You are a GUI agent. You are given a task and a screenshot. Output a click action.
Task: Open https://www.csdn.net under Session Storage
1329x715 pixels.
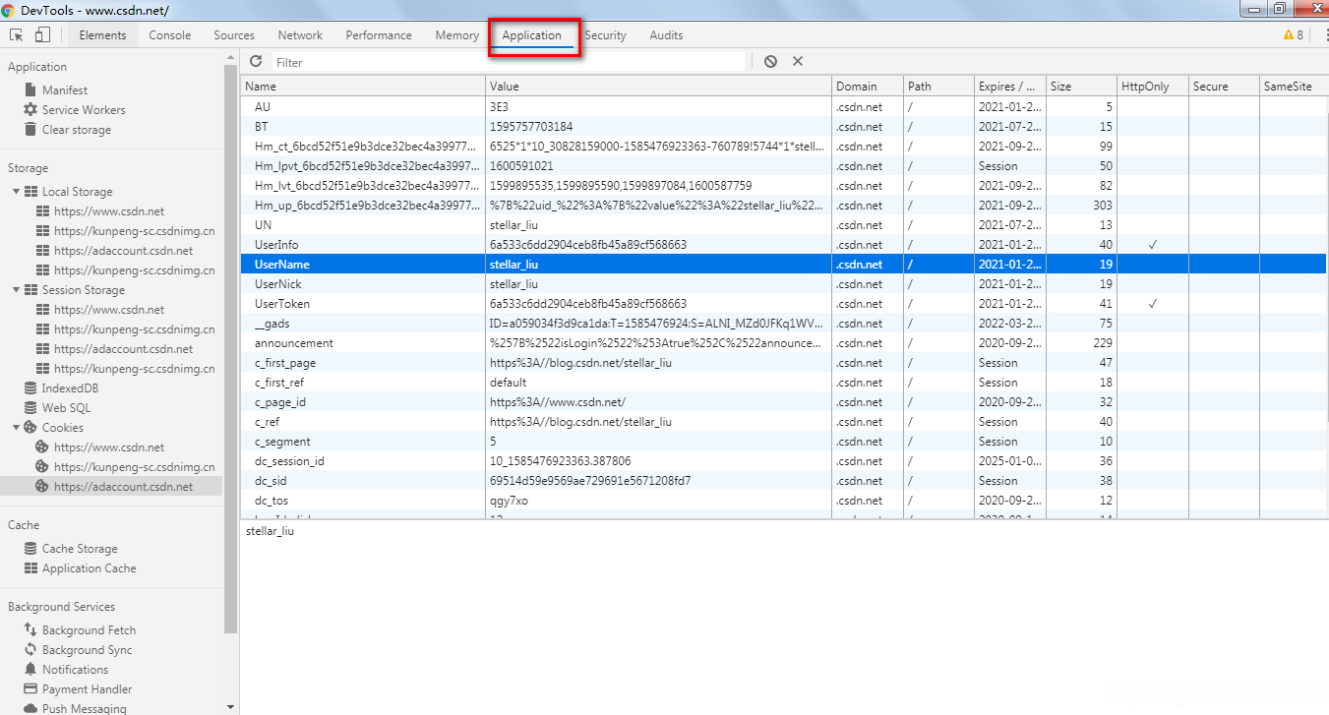[109, 310]
